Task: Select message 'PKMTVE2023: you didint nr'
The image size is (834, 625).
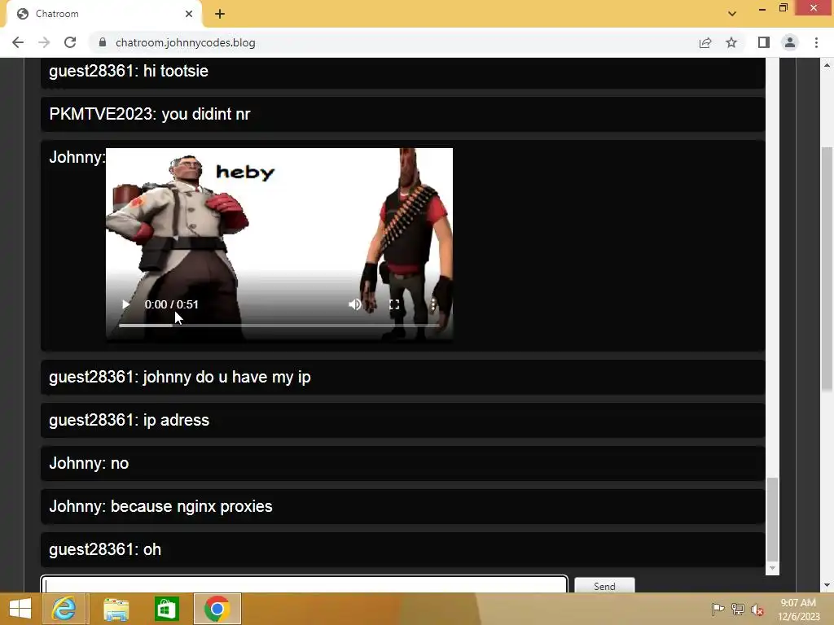Action: 402,114
